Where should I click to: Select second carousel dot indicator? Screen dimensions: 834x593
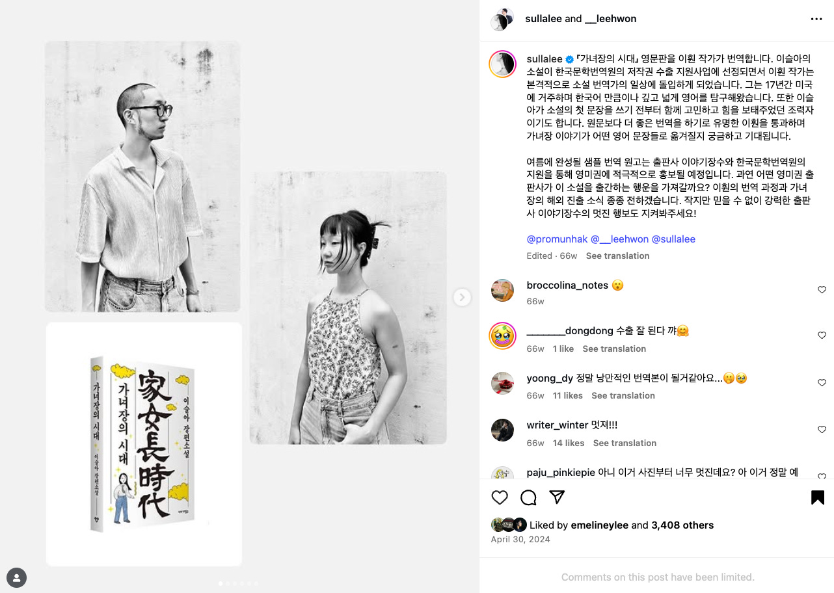point(227,583)
